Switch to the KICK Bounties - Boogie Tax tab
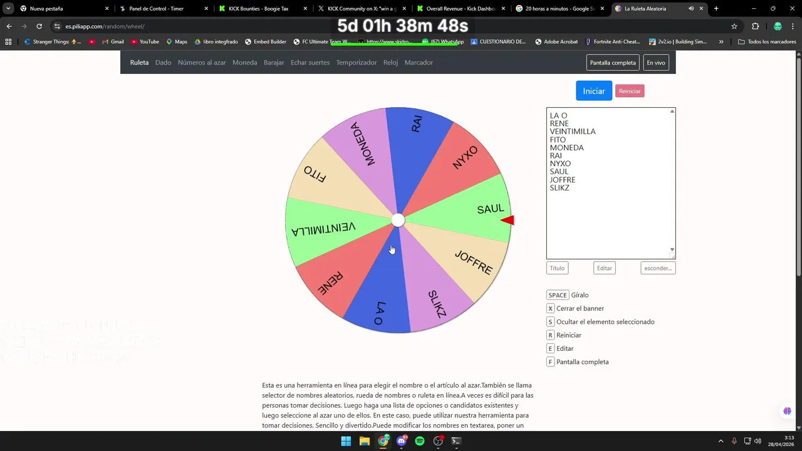802x451 pixels. pyautogui.click(x=262, y=9)
